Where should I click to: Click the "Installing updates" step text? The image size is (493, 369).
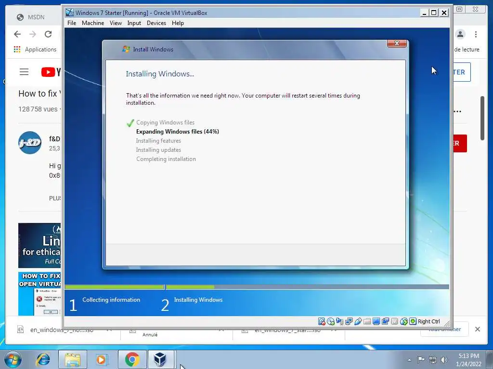158,150
